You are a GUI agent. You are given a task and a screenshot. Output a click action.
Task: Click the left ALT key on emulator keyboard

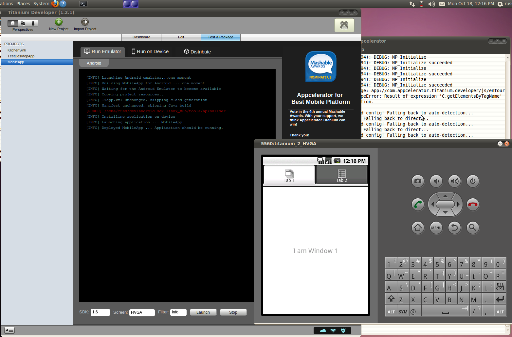391,311
